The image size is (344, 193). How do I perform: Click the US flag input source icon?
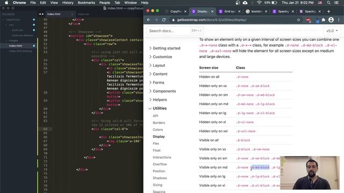pos(320,3)
